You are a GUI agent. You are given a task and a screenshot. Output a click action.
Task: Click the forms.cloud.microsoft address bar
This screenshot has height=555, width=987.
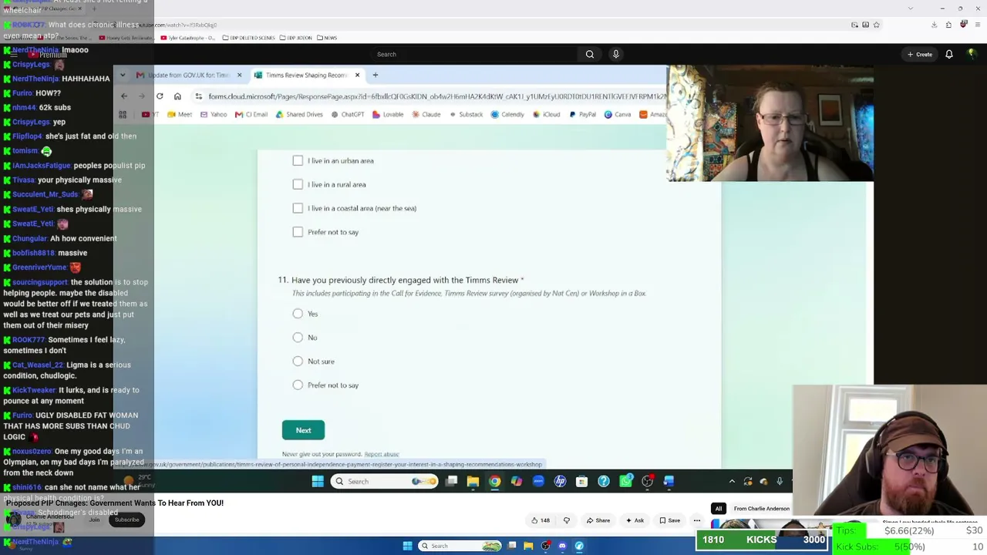coord(432,96)
